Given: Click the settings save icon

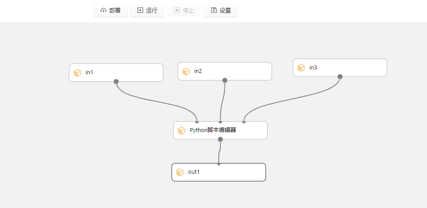Looking at the screenshot, I should click(213, 10).
